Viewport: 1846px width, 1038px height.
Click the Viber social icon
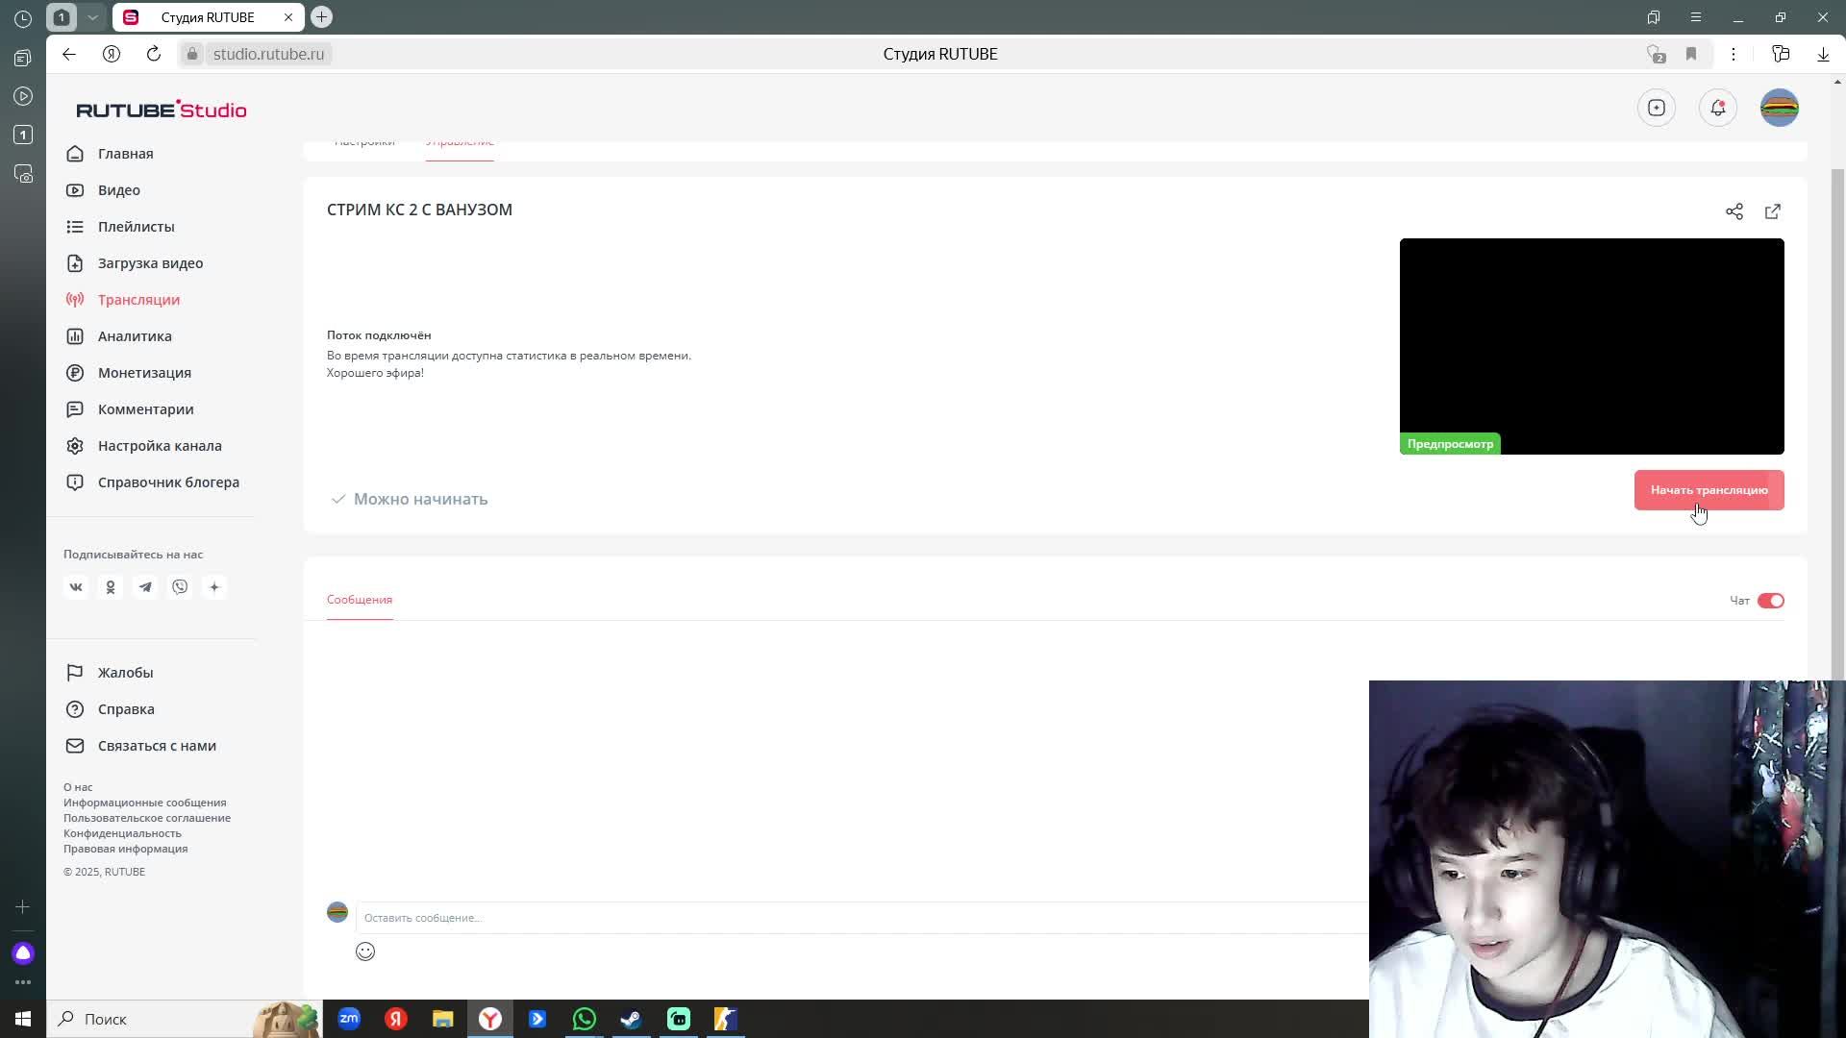180,587
